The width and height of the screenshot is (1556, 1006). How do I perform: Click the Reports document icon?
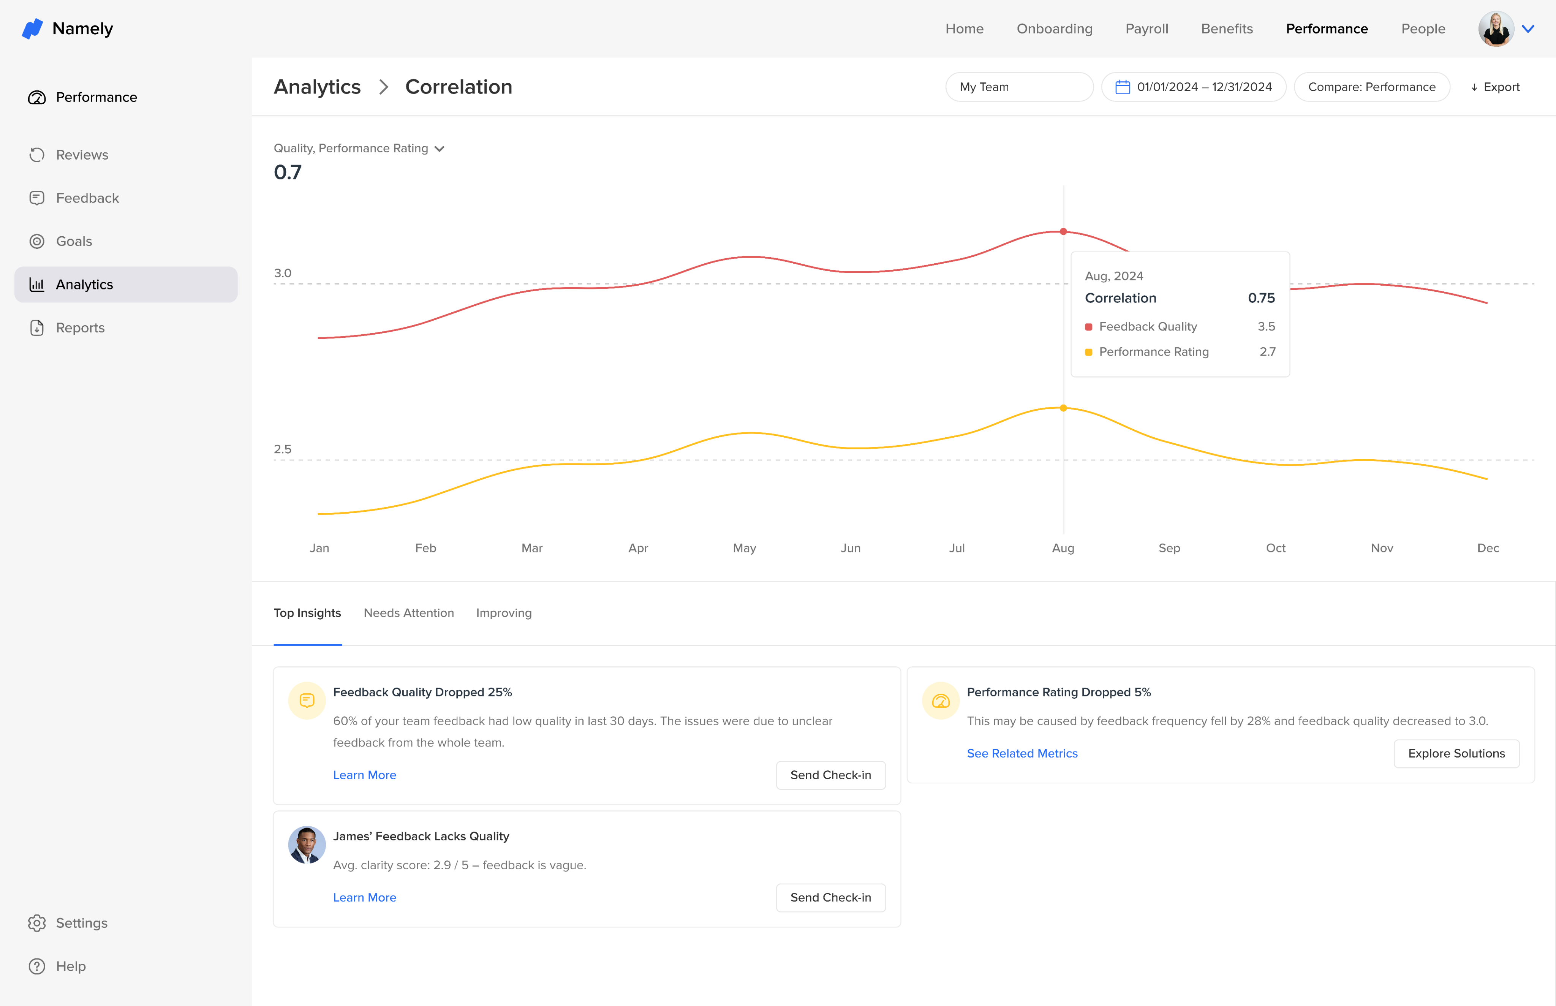tap(37, 328)
